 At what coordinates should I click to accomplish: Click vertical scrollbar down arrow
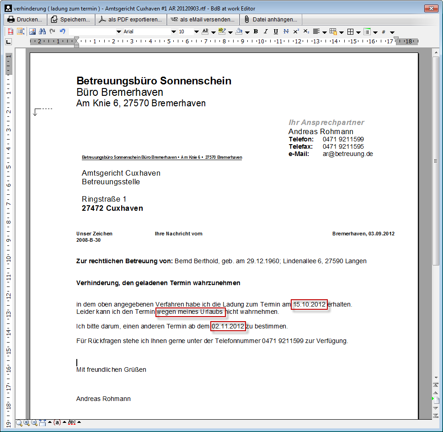pyautogui.click(x=436, y=377)
